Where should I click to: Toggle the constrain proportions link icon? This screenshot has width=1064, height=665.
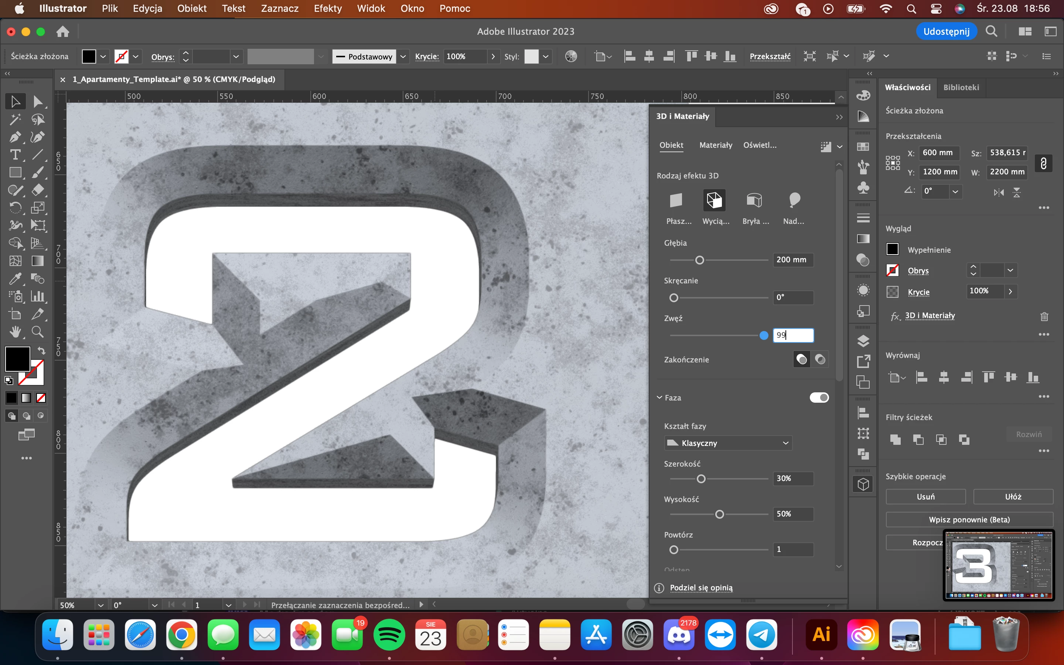(x=1043, y=163)
